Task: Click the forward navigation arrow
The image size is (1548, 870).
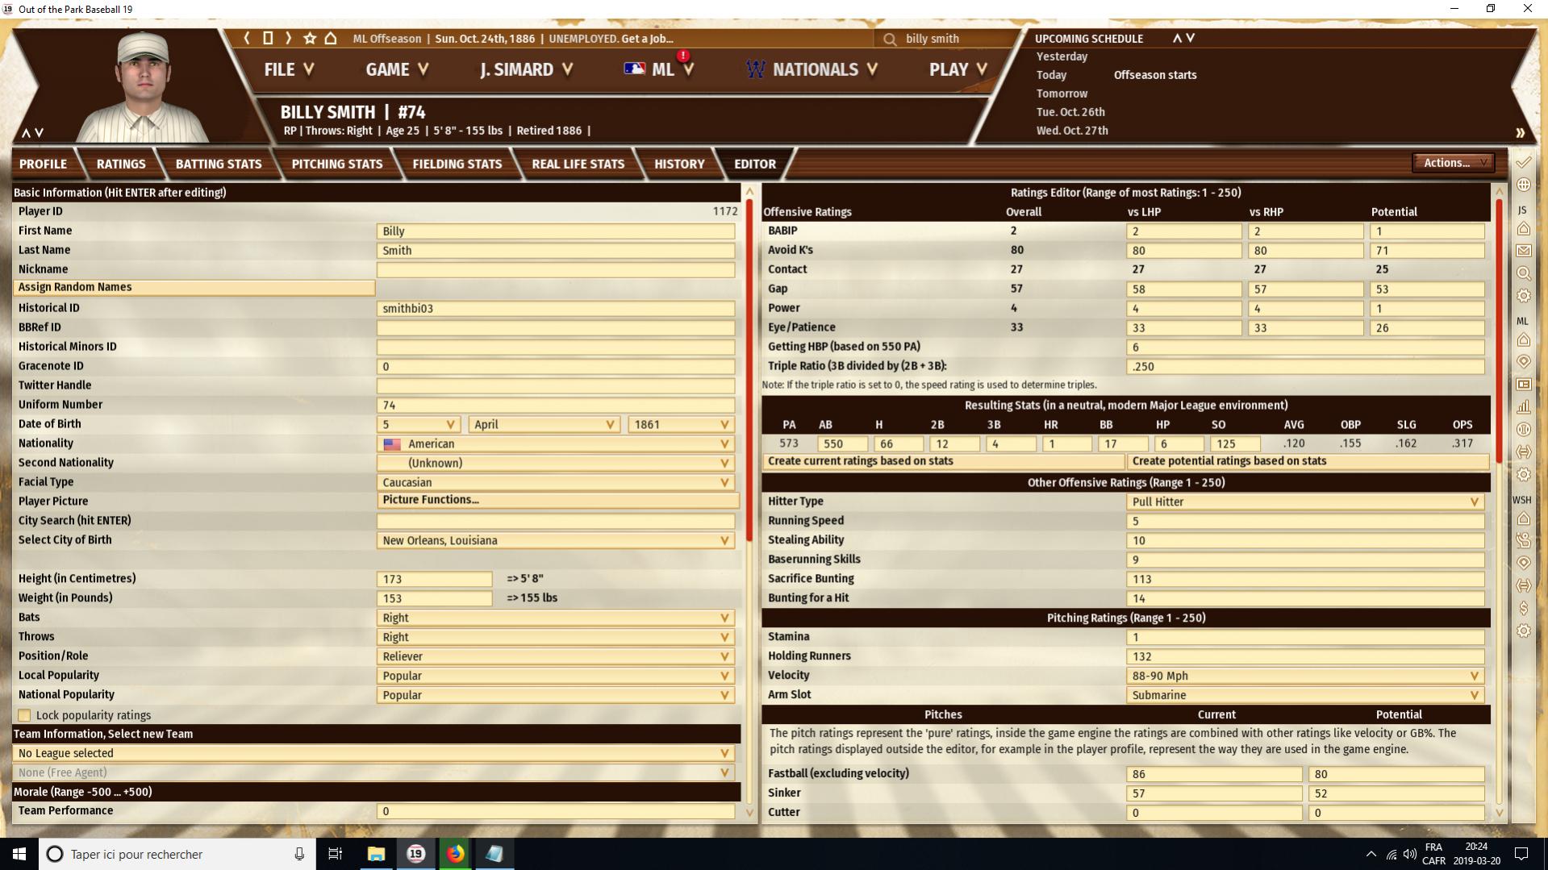Action: (x=288, y=38)
